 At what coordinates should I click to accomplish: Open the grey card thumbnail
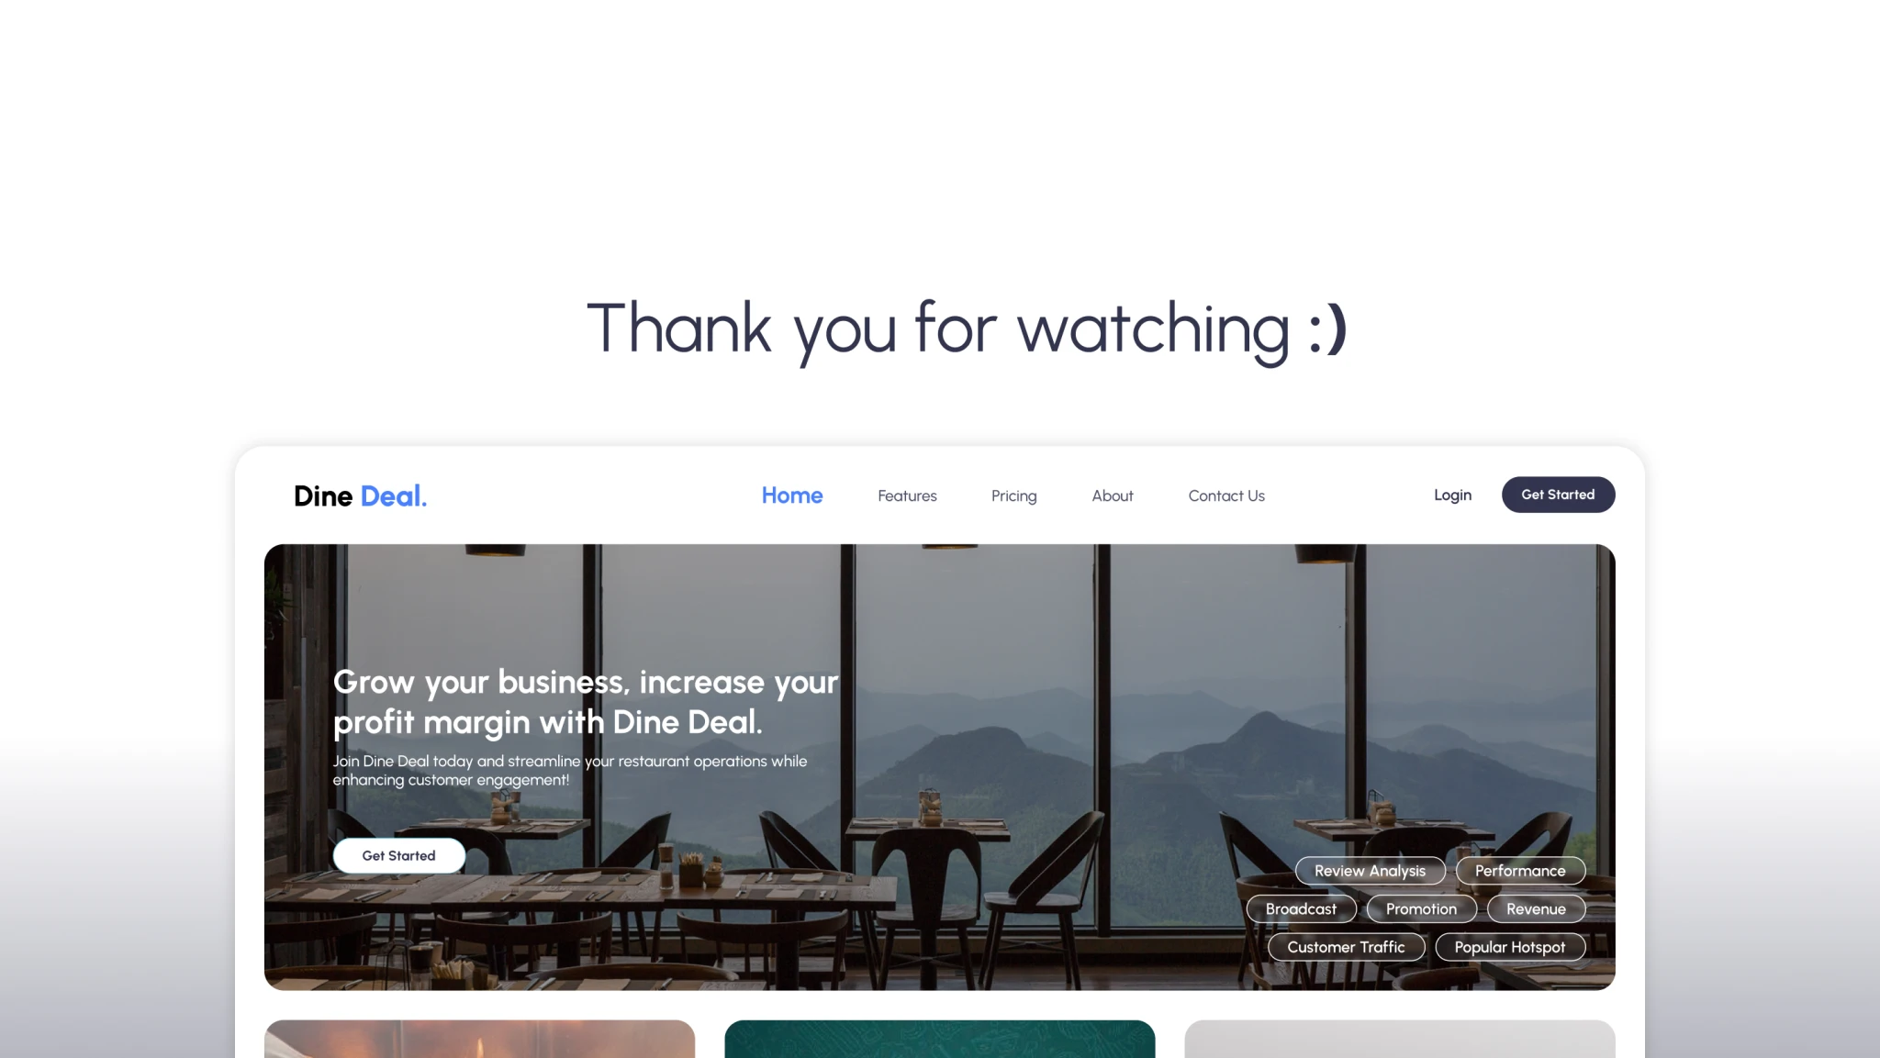1399,1039
